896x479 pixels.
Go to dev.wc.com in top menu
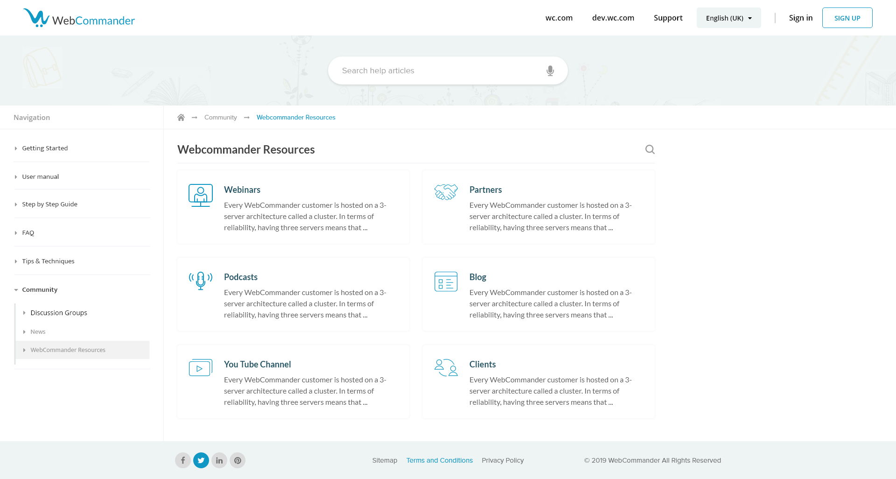[613, 18]
